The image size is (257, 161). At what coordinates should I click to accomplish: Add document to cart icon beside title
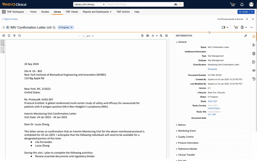(236, 27)
